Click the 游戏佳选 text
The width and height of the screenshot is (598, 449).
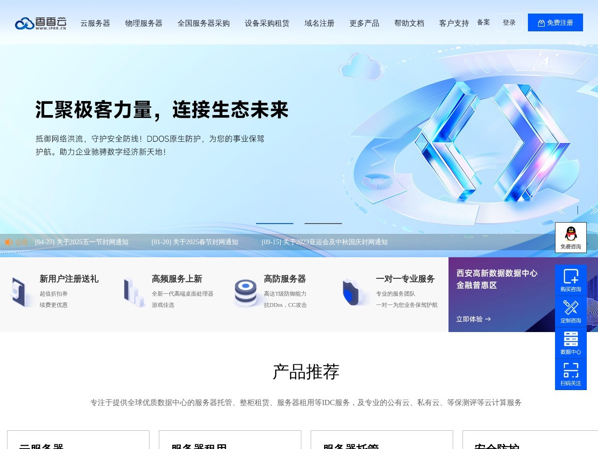pyautogui.click(x=163, y=305)
